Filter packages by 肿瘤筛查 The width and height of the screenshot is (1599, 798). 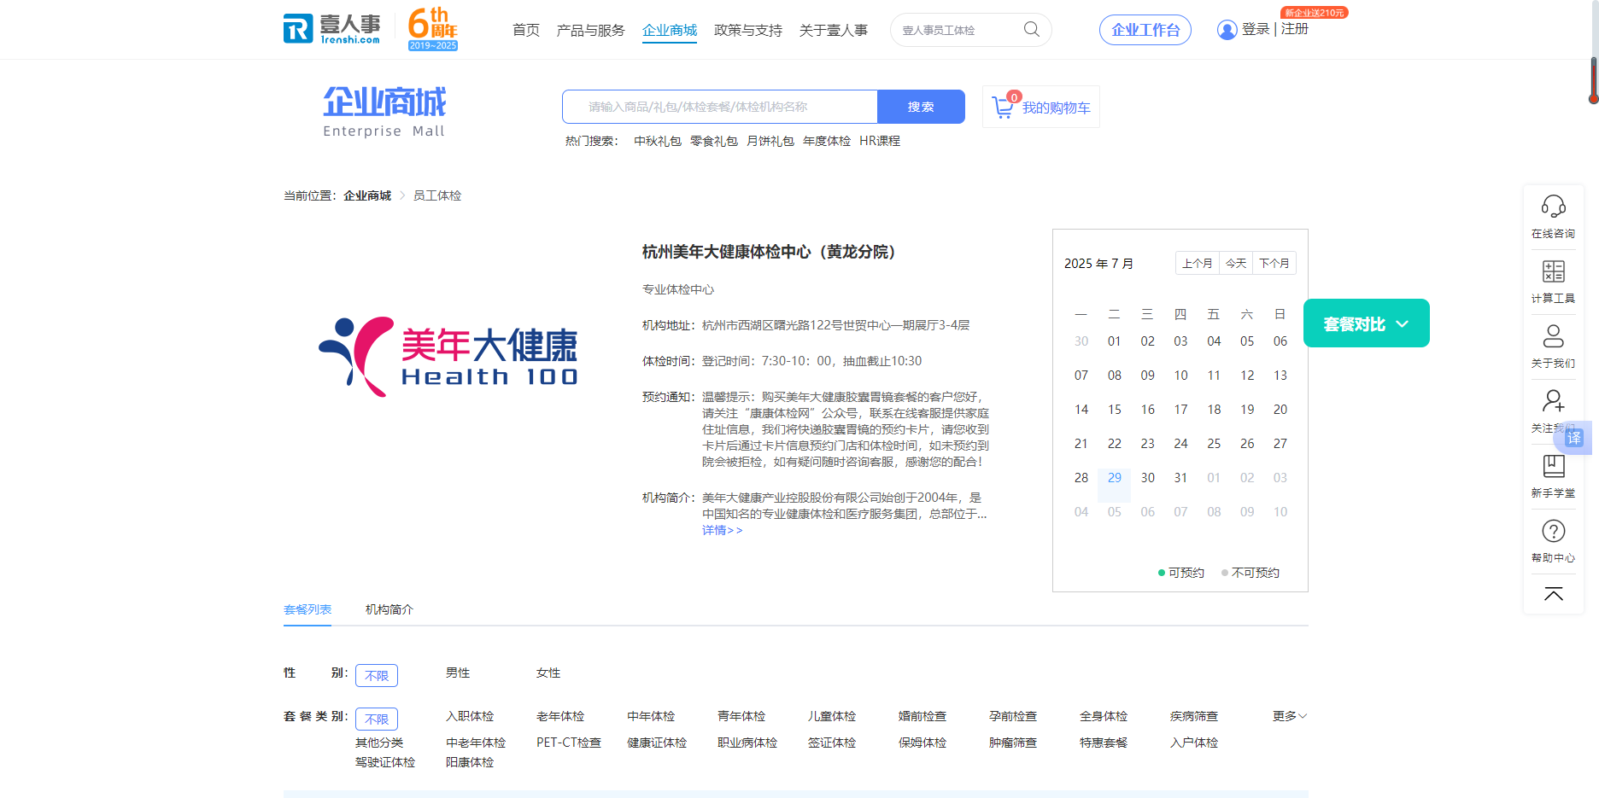pyautogui.click(x=1013, y=743)
